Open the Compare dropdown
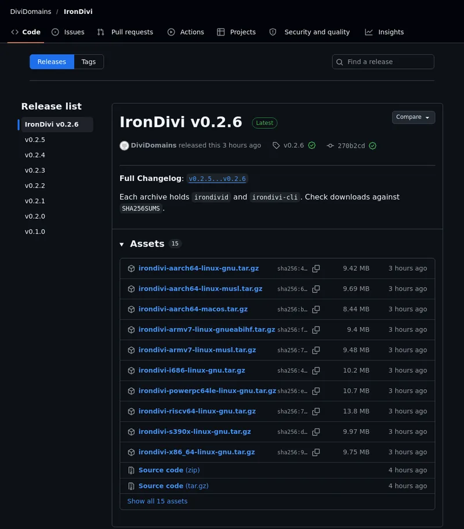The width and height of the screenshot is (464, 529). coord(414,117)
